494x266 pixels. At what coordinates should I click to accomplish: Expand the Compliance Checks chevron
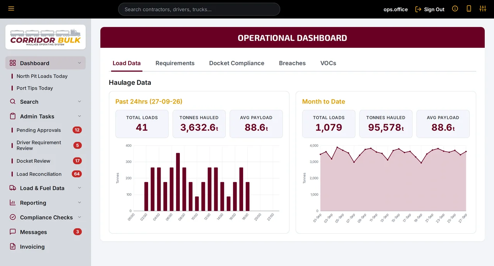[x=80, y=217]
